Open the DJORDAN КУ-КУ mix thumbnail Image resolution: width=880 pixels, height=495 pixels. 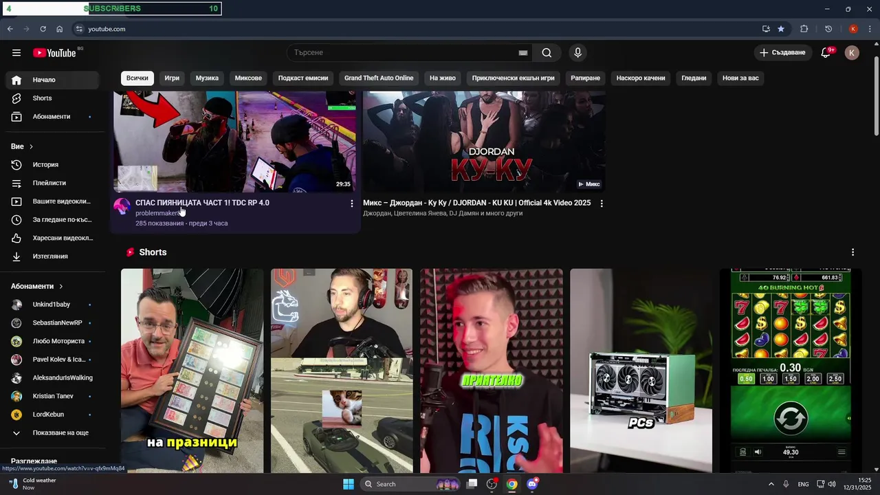pyautogui.click(x=484, y=142)
